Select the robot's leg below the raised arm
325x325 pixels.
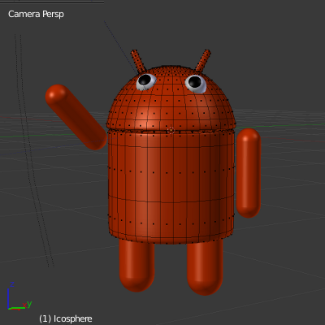137,266
